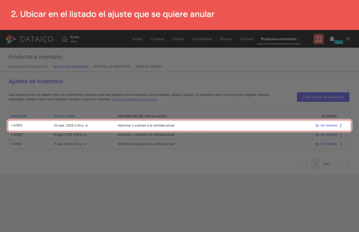This screenshot has height=232, width=359.
Task: Open the Compras menu
Action: click(157, 39)
